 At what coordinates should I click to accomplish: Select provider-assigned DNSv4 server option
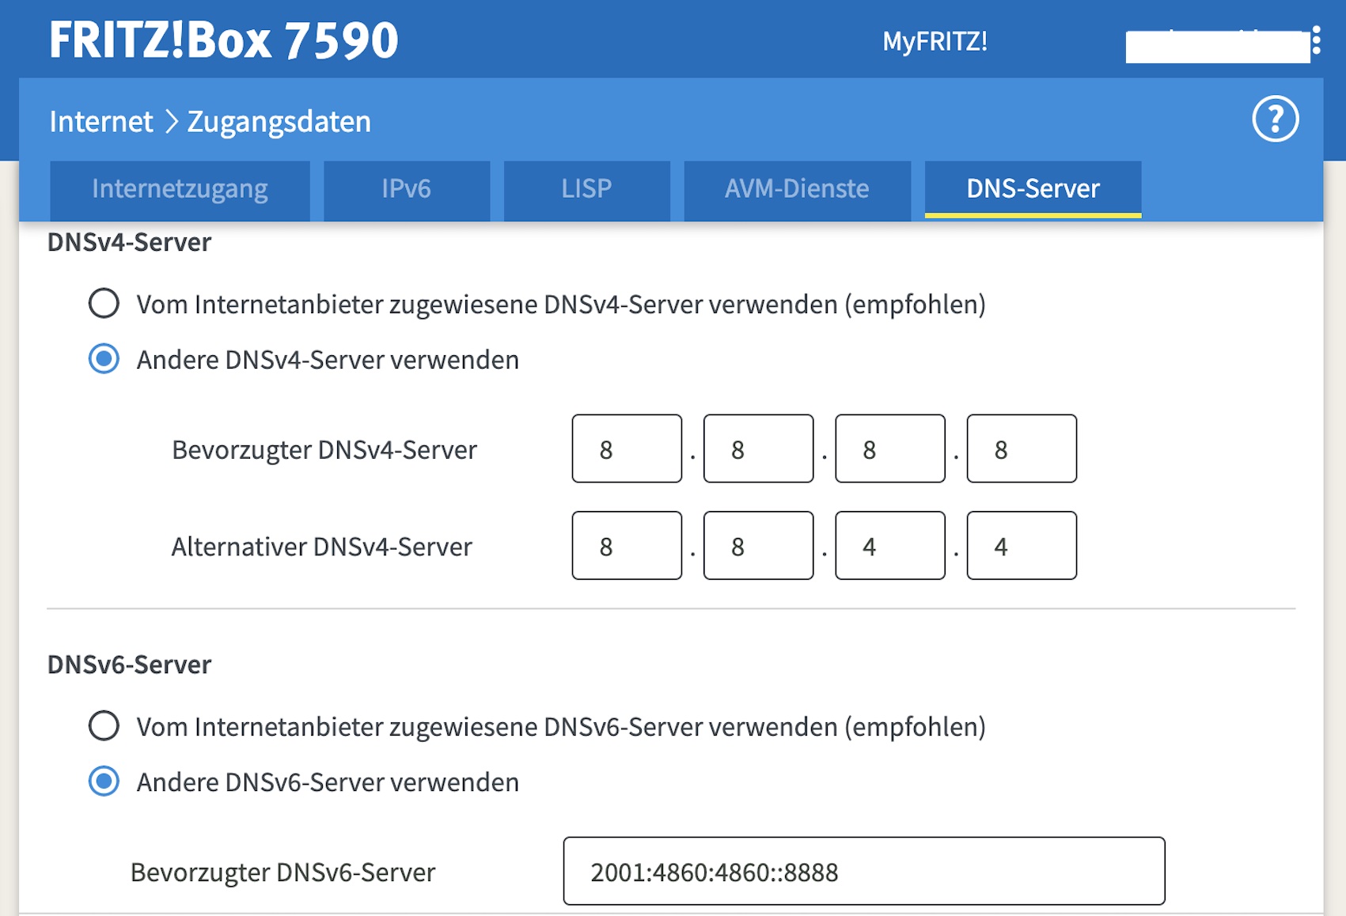(x=104, y=303)
